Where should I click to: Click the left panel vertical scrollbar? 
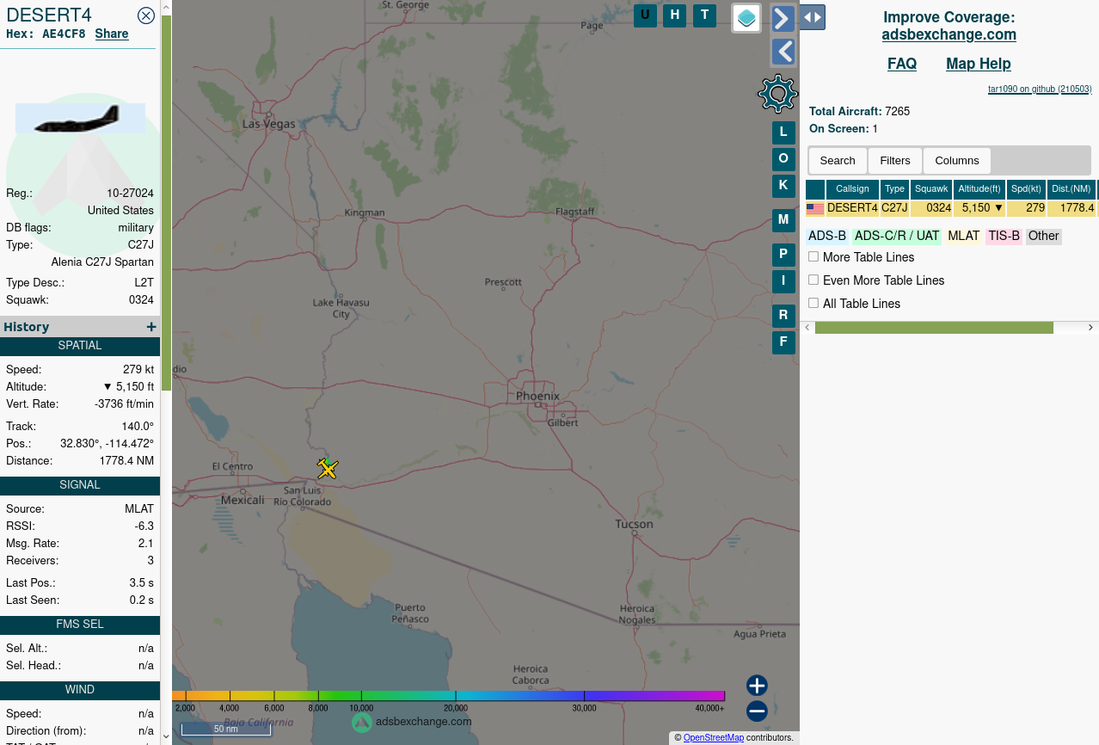(x=166, y=202)
